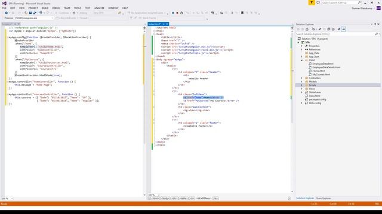Click the browser refresh icon in toolbar
The width and height of the screenshot is (382, 214).
point(74,13)
